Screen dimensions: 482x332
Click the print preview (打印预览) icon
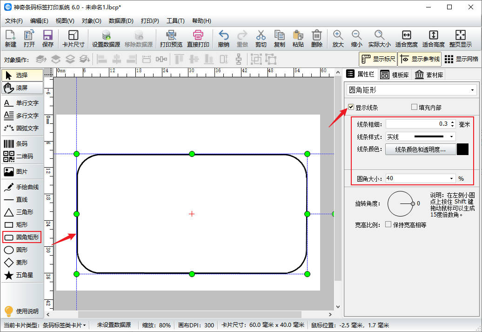click(171, 39)
